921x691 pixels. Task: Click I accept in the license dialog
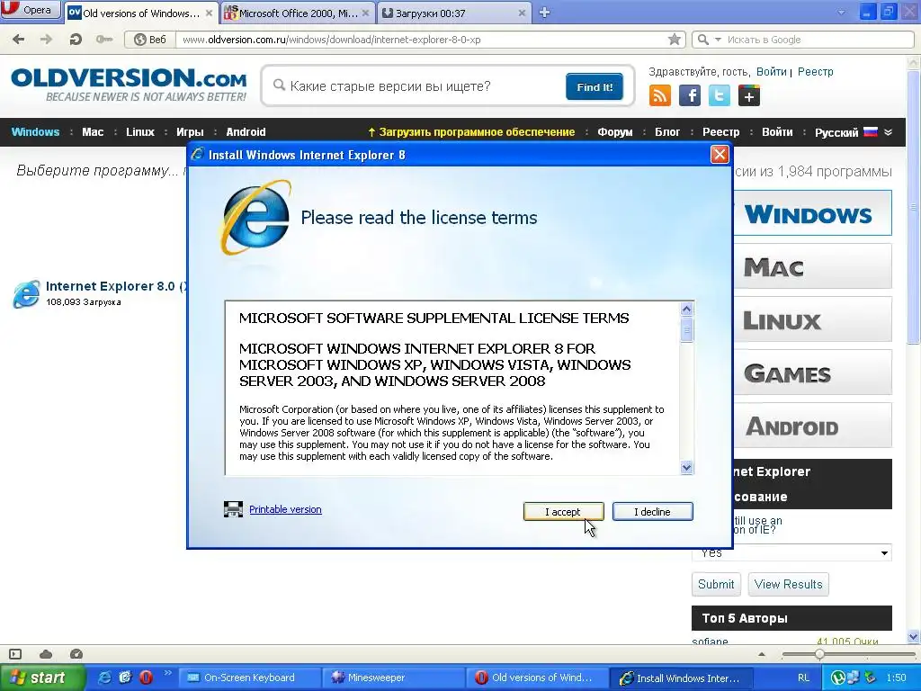click(x=563, y=512)
